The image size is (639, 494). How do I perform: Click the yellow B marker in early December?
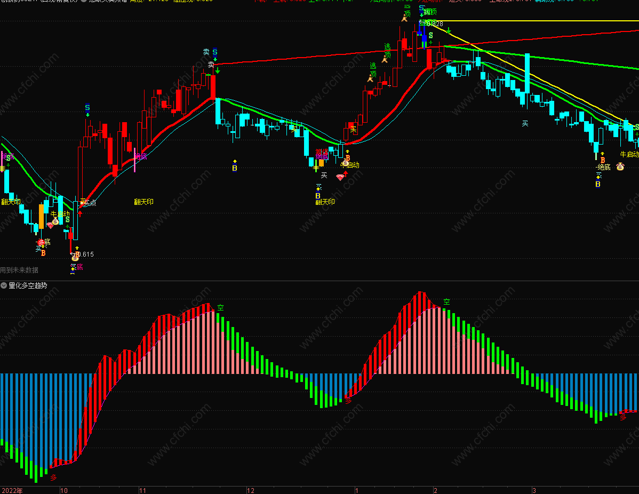234,168
